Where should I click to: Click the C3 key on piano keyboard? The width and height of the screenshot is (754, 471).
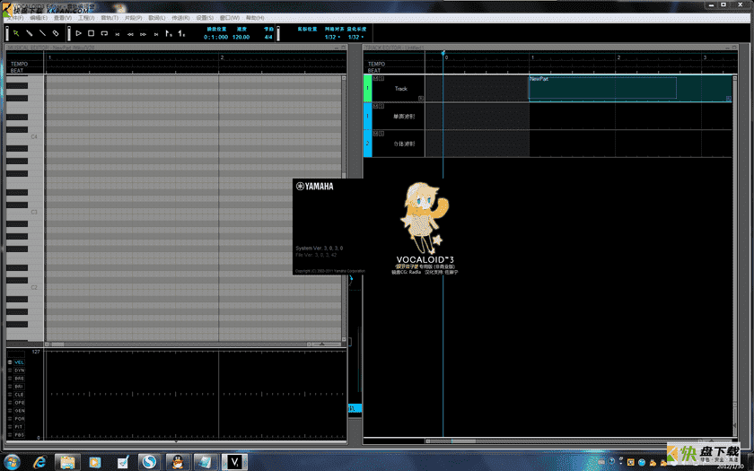coord(24,212)
